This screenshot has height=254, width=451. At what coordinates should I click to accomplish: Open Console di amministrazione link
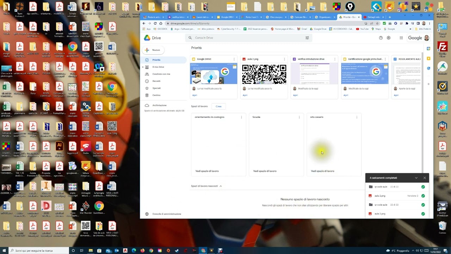(167, 214)
